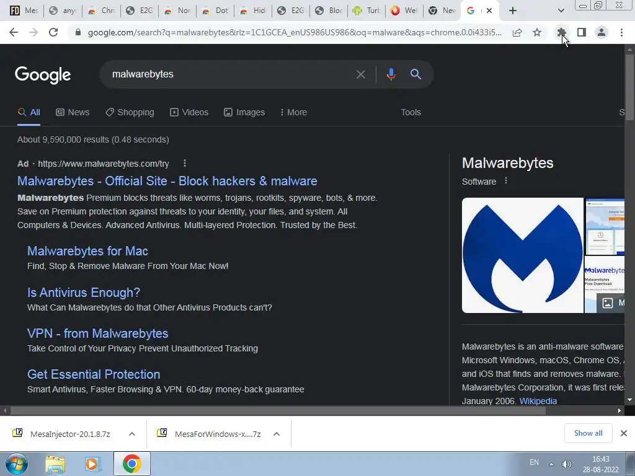Image resolution: width=635 pixels, height=476 pixels.
Task: Open the taskbar clock 16:43
Action: (600, 464)
